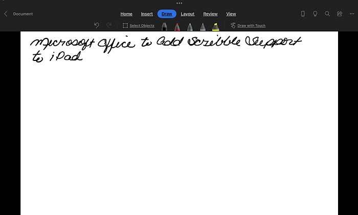Undo the last ink stroke
The width and height of the screenshot is (358, 215).
(x=97, y=26)
